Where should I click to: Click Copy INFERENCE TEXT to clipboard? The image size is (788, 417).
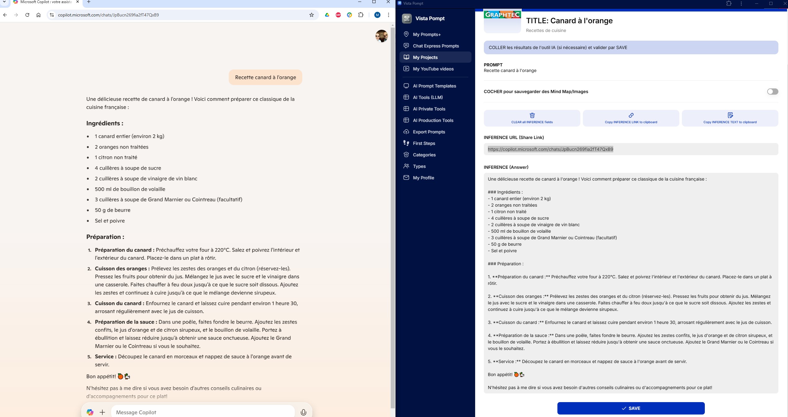(730, 118)
